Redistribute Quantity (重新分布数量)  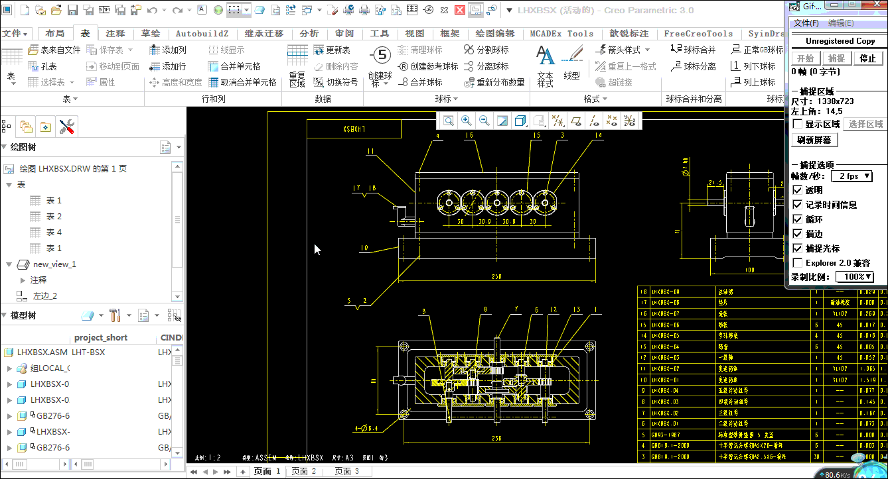[494, 82]
